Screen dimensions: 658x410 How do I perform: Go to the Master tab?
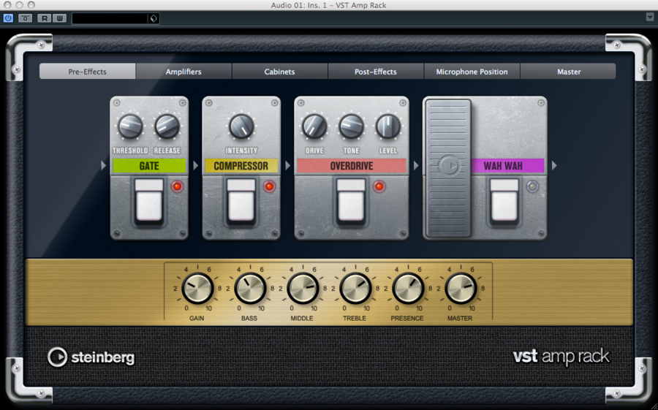tap(569, 72)
